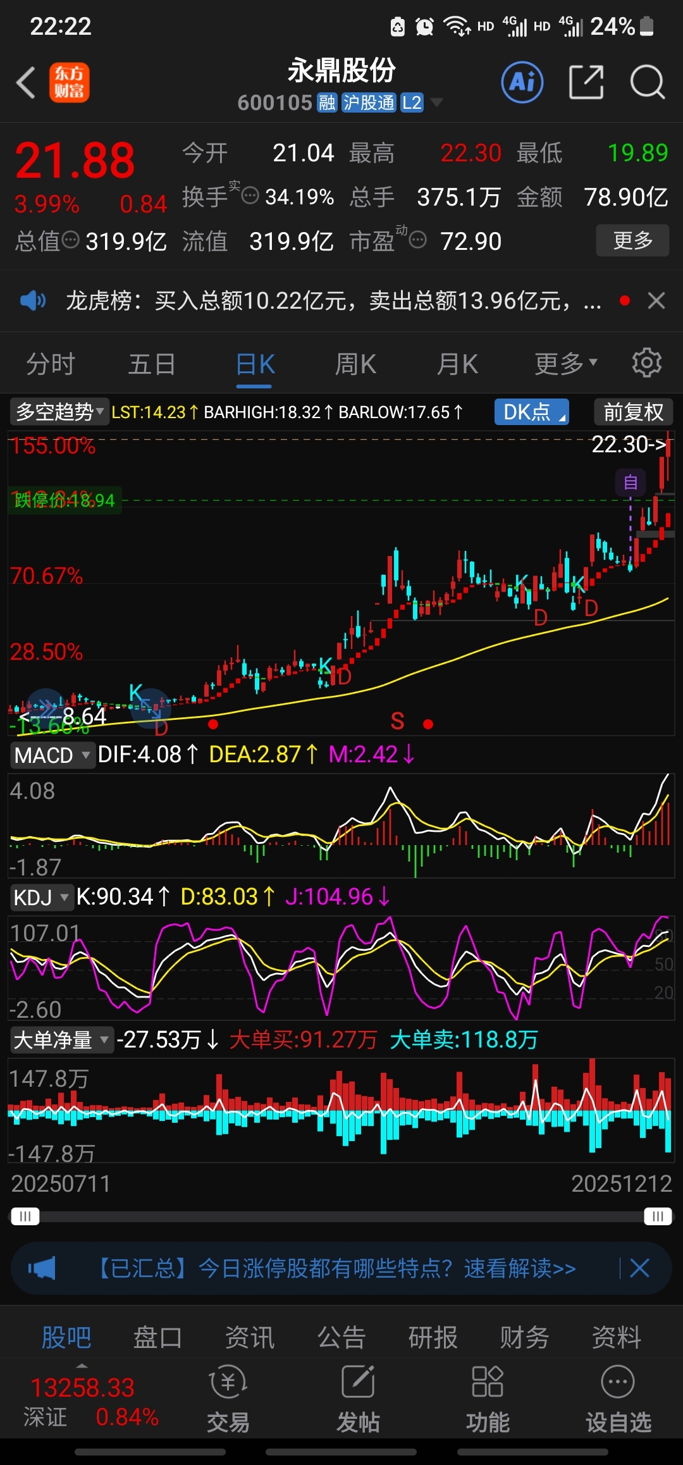Open 前复权 adjustment selector
The image size is (683, 1465).
click(633, 412)
